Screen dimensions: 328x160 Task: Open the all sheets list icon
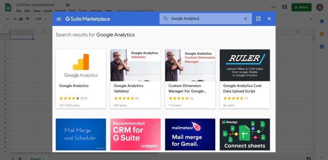(x=20, y=159)
